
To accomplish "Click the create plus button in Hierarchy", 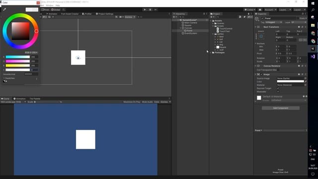I will 174,17.
